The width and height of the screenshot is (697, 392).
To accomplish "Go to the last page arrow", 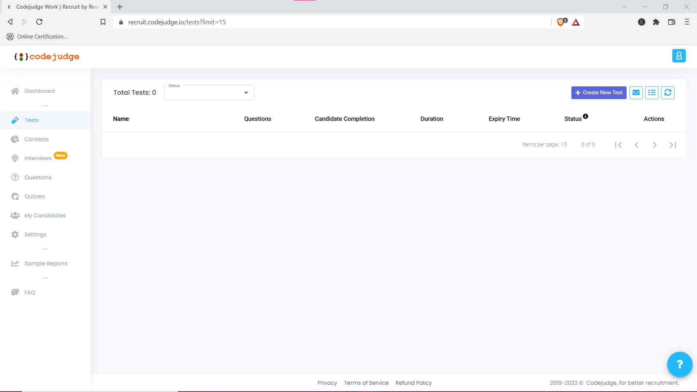I will [673, 145].
